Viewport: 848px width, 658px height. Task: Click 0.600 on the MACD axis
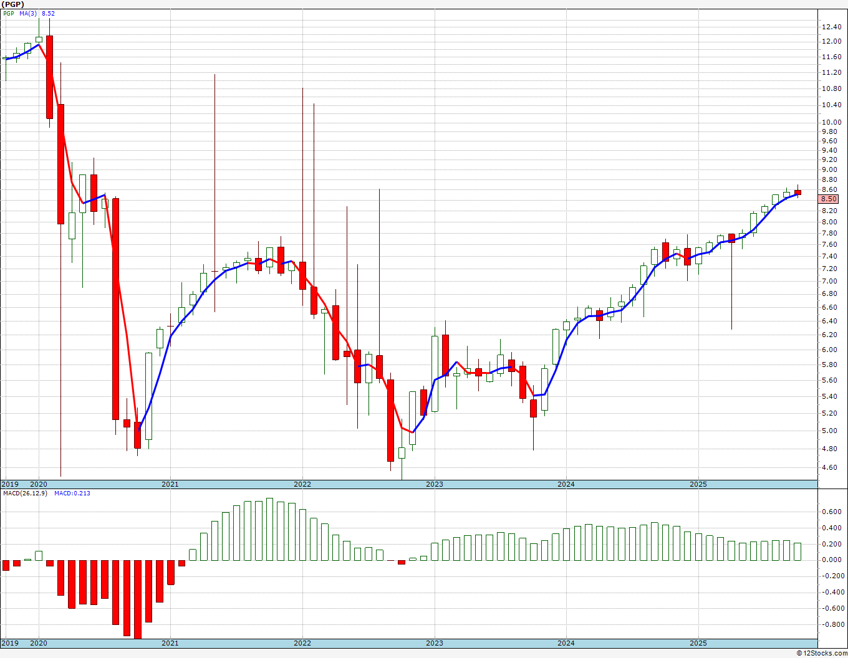point(831,512)
